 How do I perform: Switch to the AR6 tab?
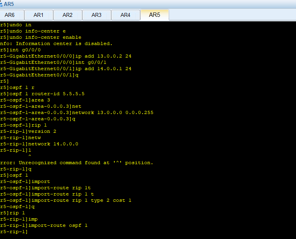(11, 15)
